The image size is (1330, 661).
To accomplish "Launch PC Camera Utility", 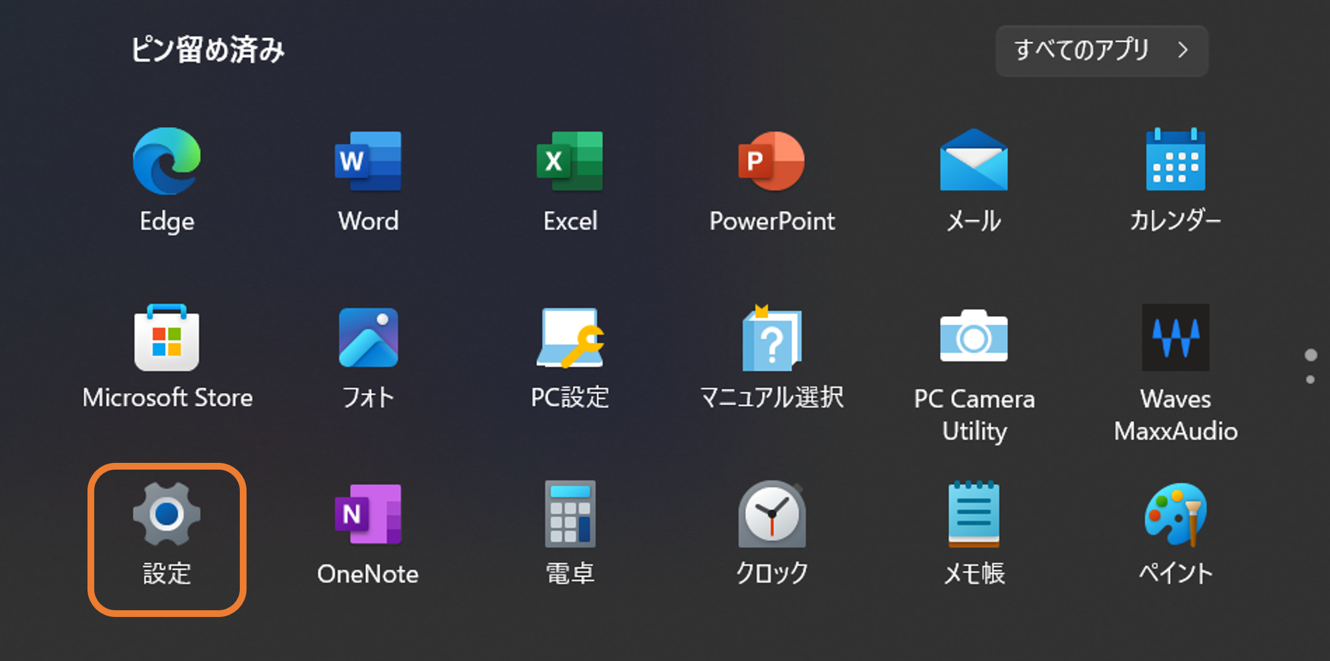I will point(974,336).
